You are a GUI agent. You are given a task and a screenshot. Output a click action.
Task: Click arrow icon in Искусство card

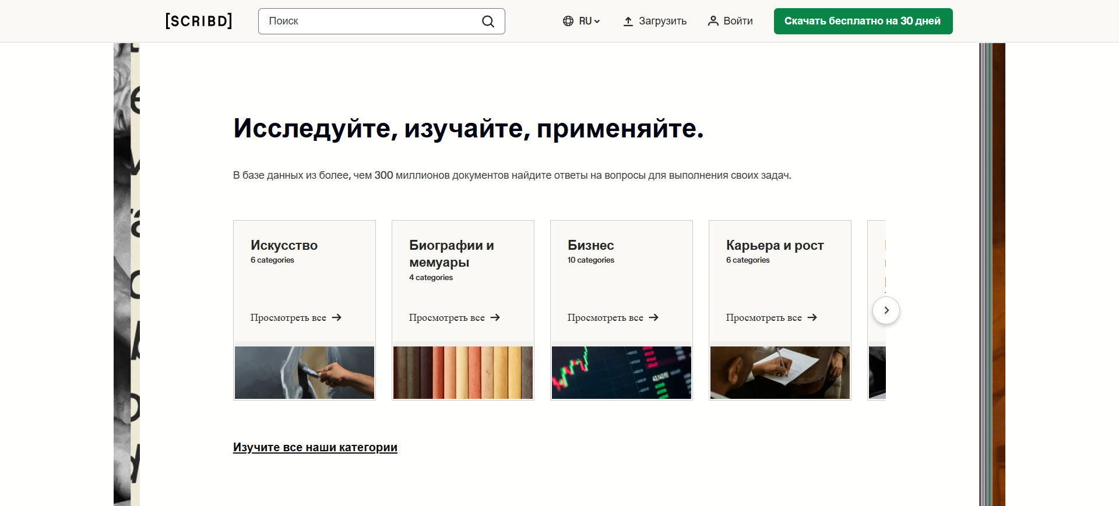[x=337, y=317]
